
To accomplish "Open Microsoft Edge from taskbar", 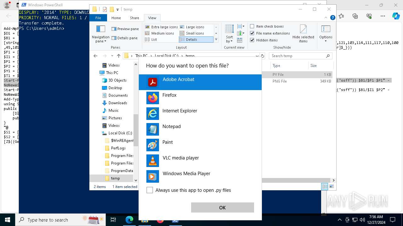I will click(x=129, y=220).
